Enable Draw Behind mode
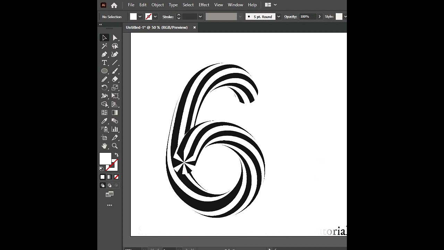 tap(110, 185)
